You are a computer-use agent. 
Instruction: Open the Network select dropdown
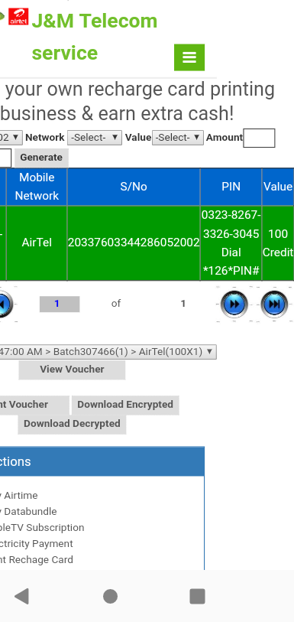[x=94, y=138]
